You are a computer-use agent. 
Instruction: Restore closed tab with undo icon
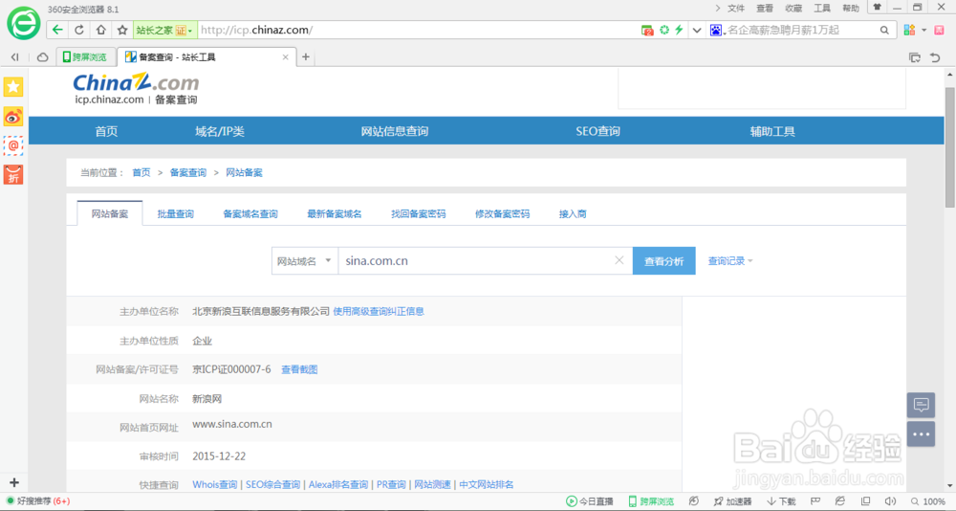pos(935,57)
